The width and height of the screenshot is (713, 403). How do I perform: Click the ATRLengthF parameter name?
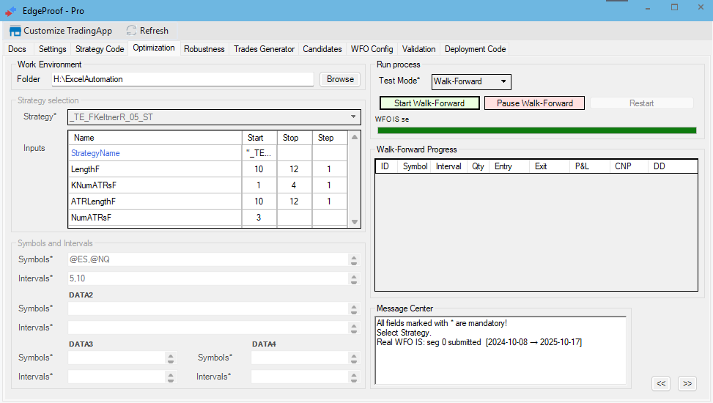[x=93, y=201]
